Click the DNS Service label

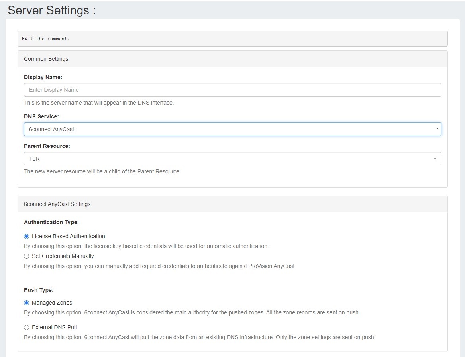coord(41,116)
